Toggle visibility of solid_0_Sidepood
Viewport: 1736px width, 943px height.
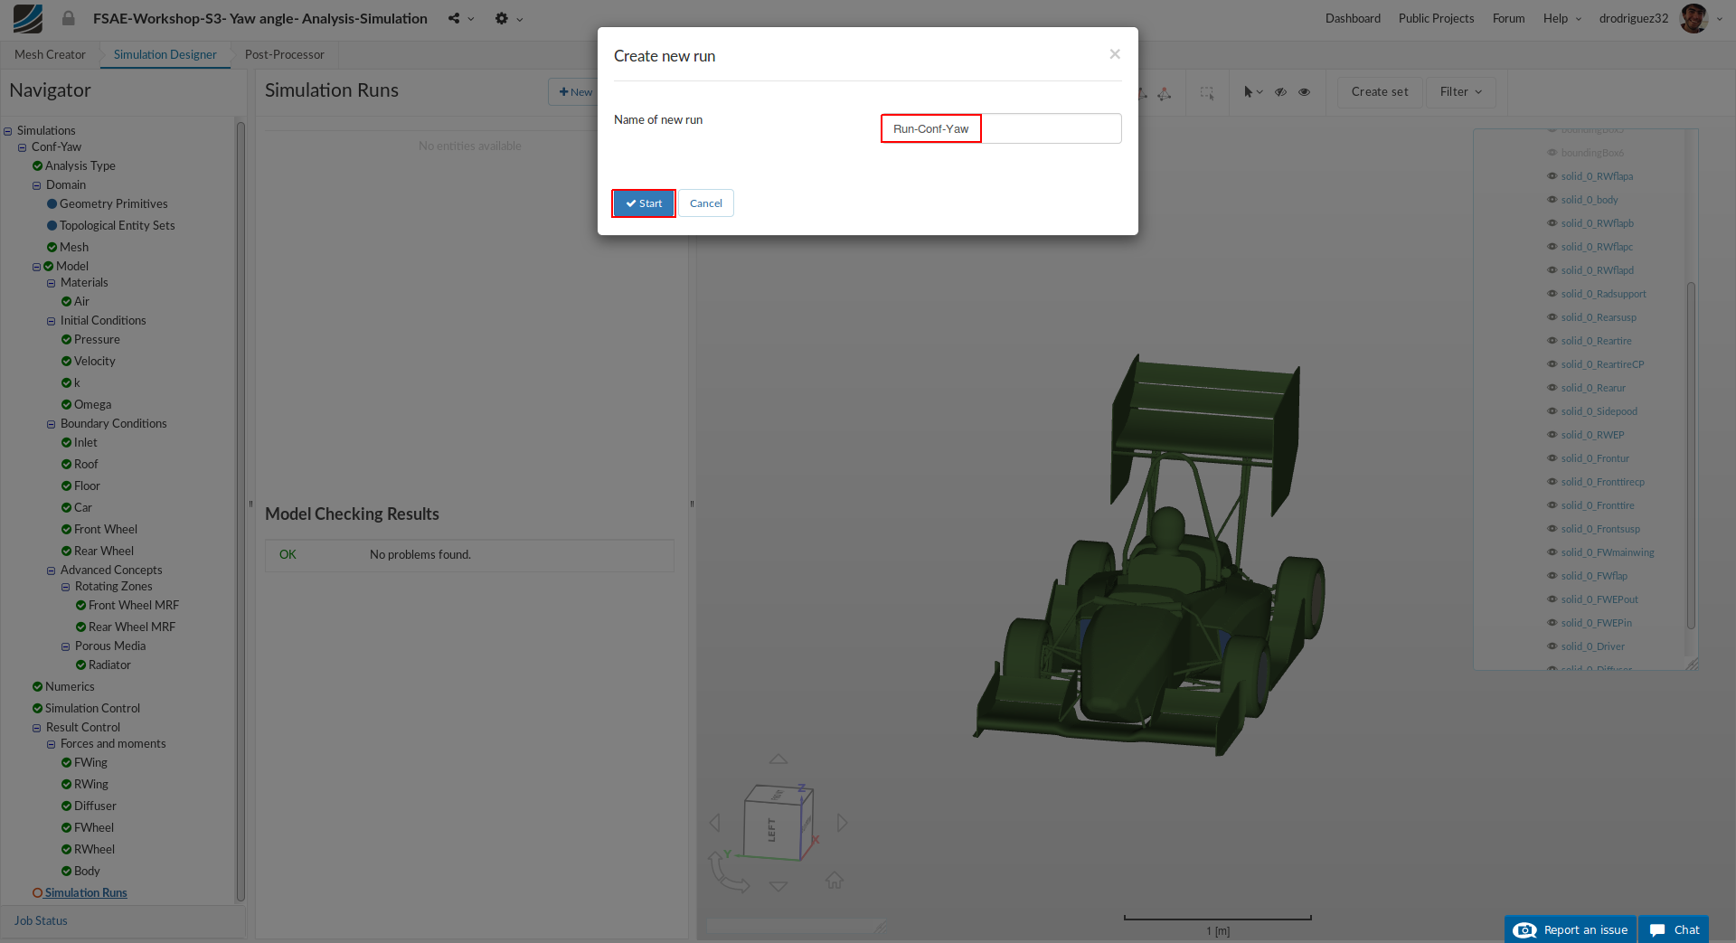(1552, 411)
